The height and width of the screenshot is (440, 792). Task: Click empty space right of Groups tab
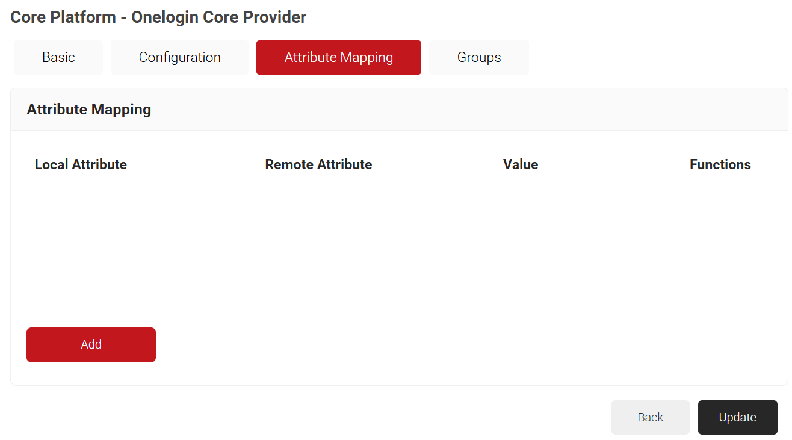(x=656, y=58)
